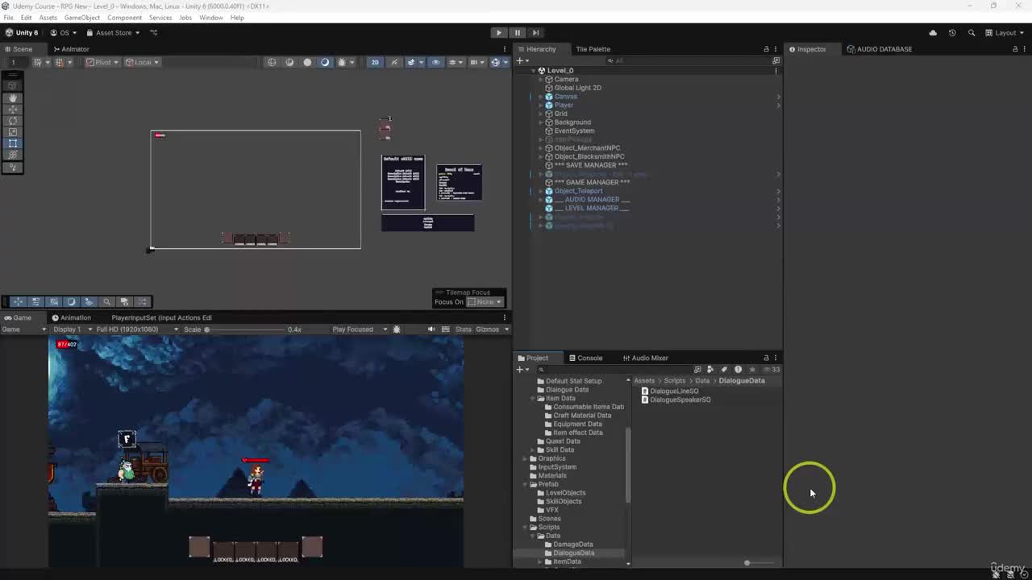Click the Step frame button
The height and width of the screenshot is (580, 1032).
[x=535, y=33]
